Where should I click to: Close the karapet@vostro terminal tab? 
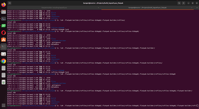point(192,8)
